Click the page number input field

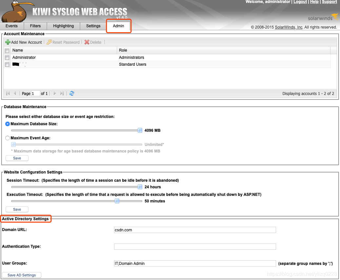[35, 93]
